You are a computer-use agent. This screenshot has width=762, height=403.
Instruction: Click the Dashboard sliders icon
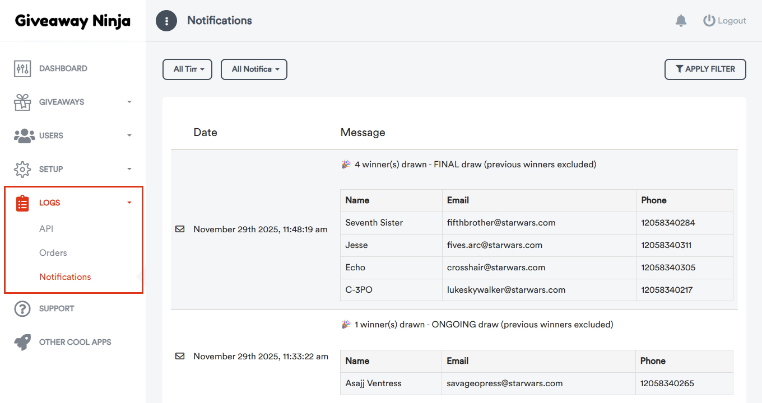22,69
